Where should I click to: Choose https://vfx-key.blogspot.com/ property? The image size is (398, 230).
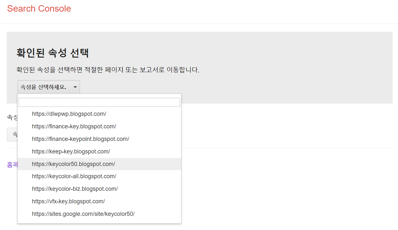99,201
